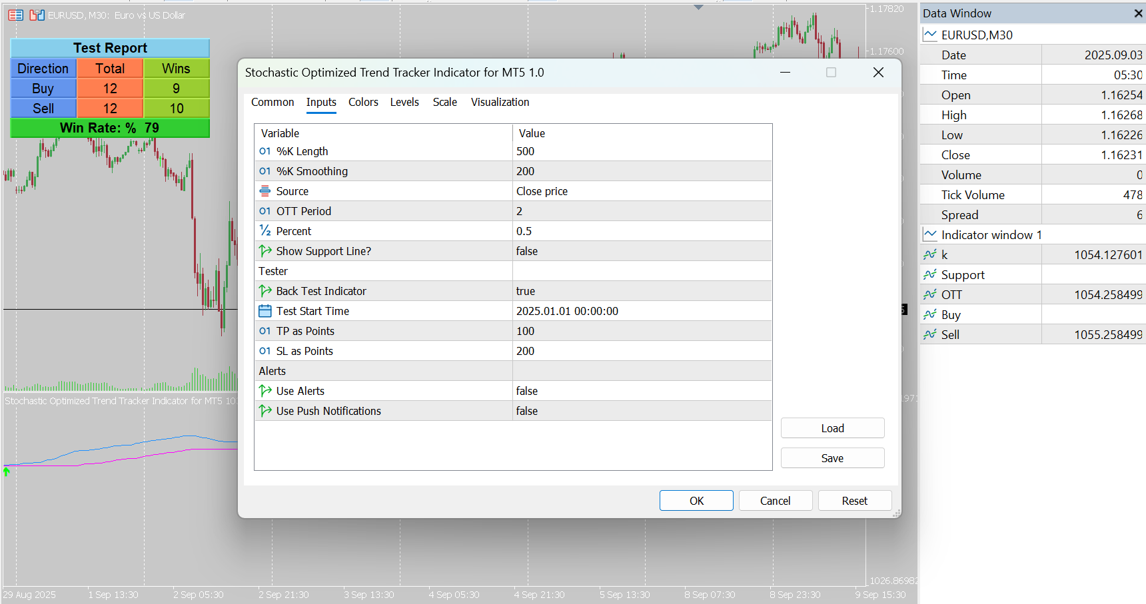This screenshot has height=604, width=1146.
Task: Click the integer icon beside %K Length
Action: (x=265, y=151)
